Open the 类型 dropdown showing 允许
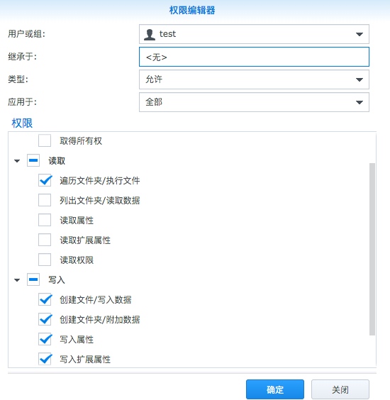This screenshot has width=390, height=400. [254, 79]
